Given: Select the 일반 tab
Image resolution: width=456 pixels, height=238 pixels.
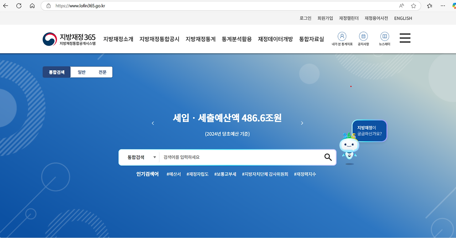Looking at the screenshot, I should pyautogui.click(x=82, y=72).
